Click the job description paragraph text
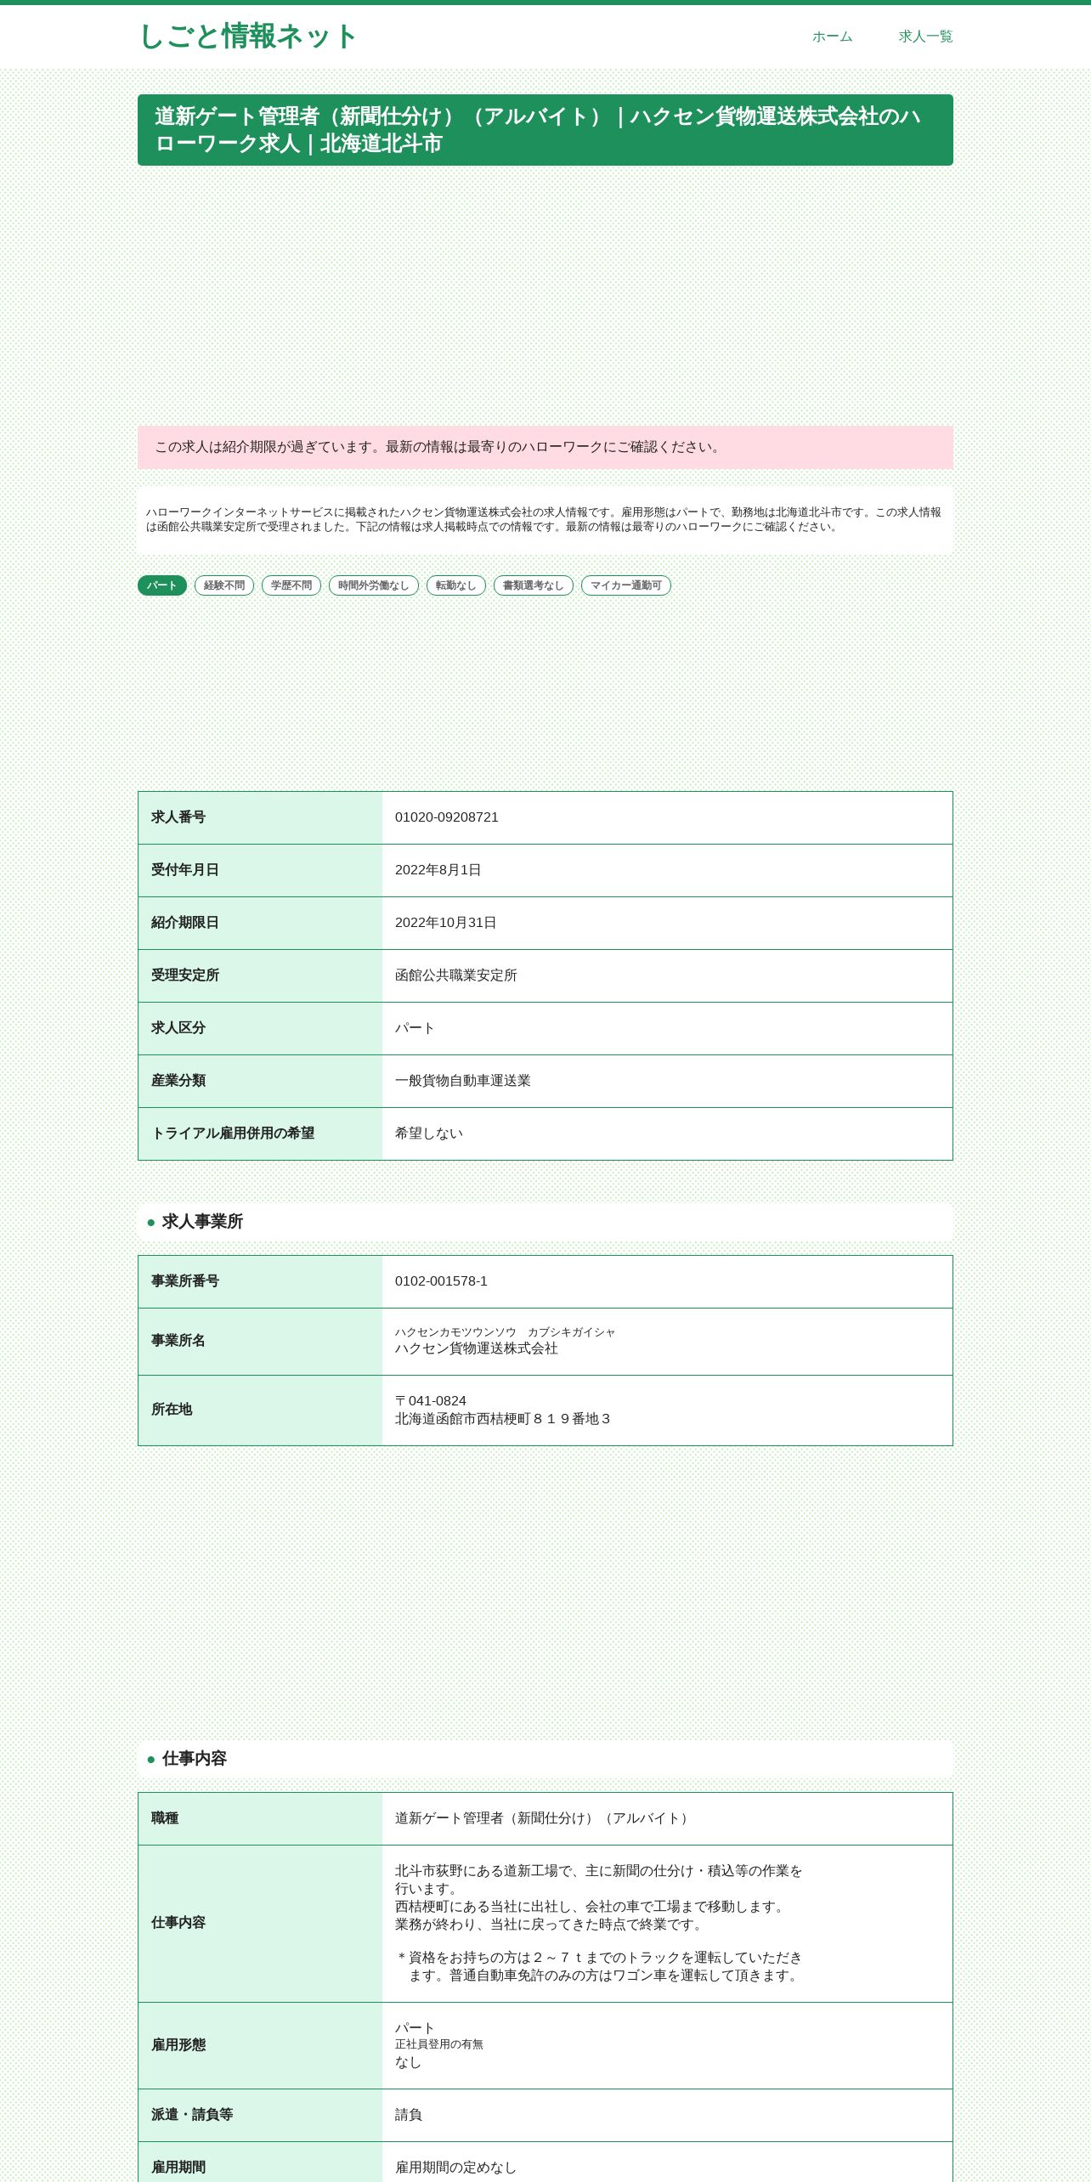 [599, 1924]
